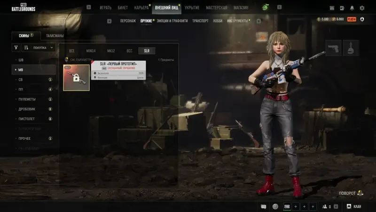The image size is (376, 212).
Task: Filter weapons by ВСЕ
Action: 72,51
